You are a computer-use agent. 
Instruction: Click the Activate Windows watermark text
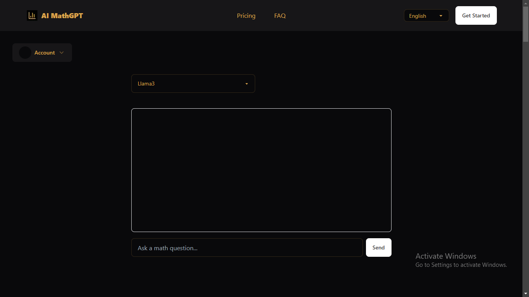[x=446, y=256]
